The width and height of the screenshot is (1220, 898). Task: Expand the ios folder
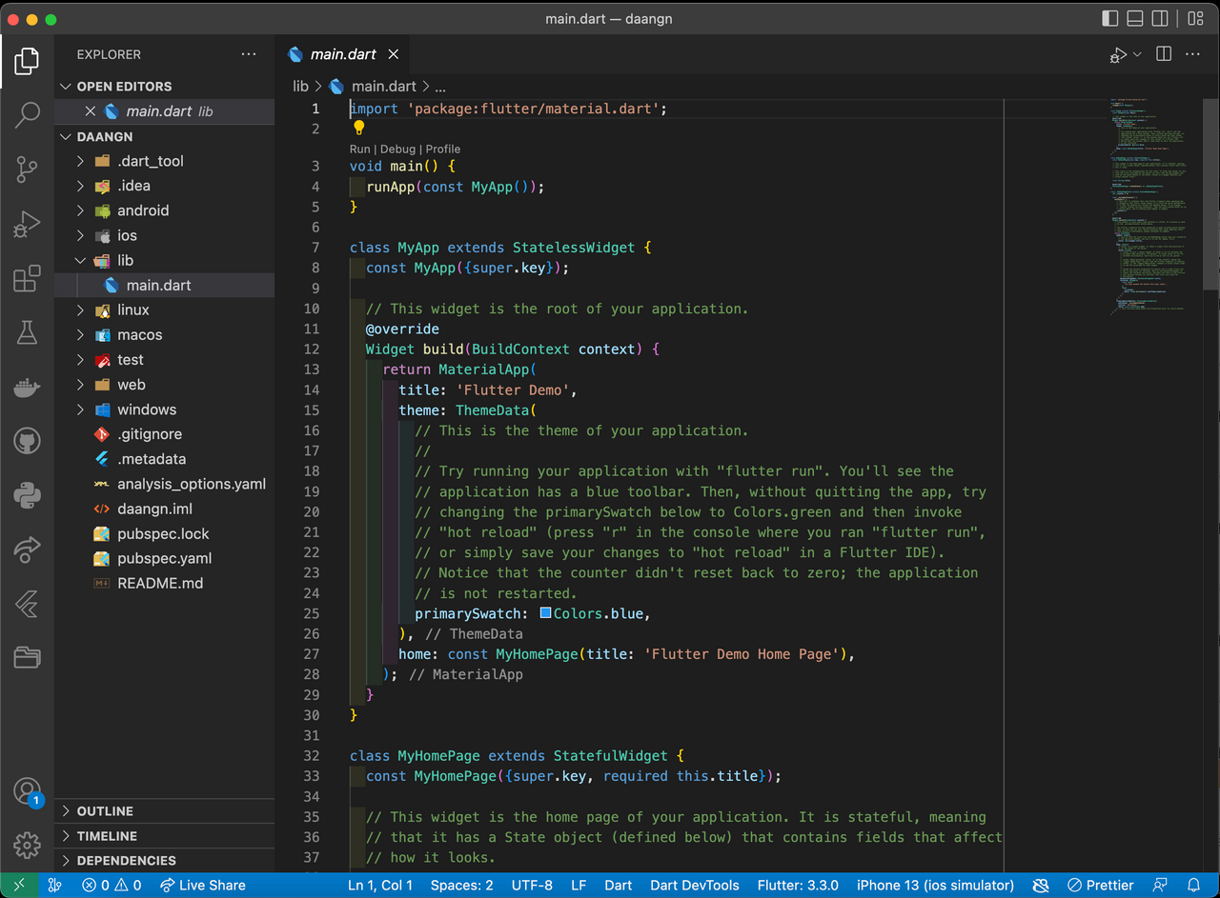tap(164, 235)
